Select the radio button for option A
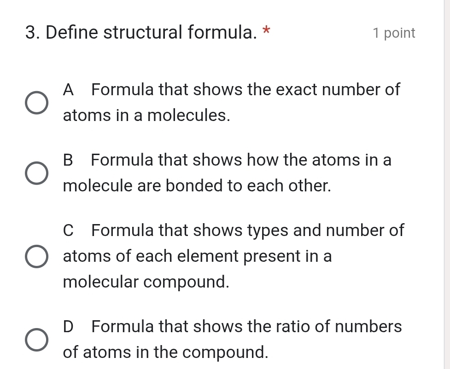 point(35,103)
